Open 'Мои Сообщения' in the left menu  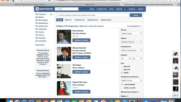pos(41,29)
